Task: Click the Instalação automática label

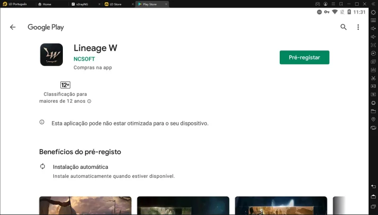Action: tap(80, 167)
